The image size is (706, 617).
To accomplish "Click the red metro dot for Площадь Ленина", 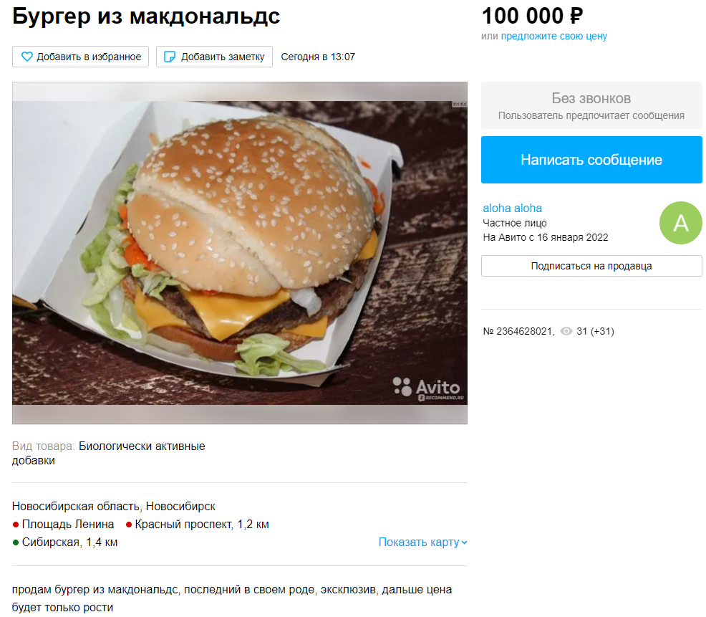I will point(16,525).
